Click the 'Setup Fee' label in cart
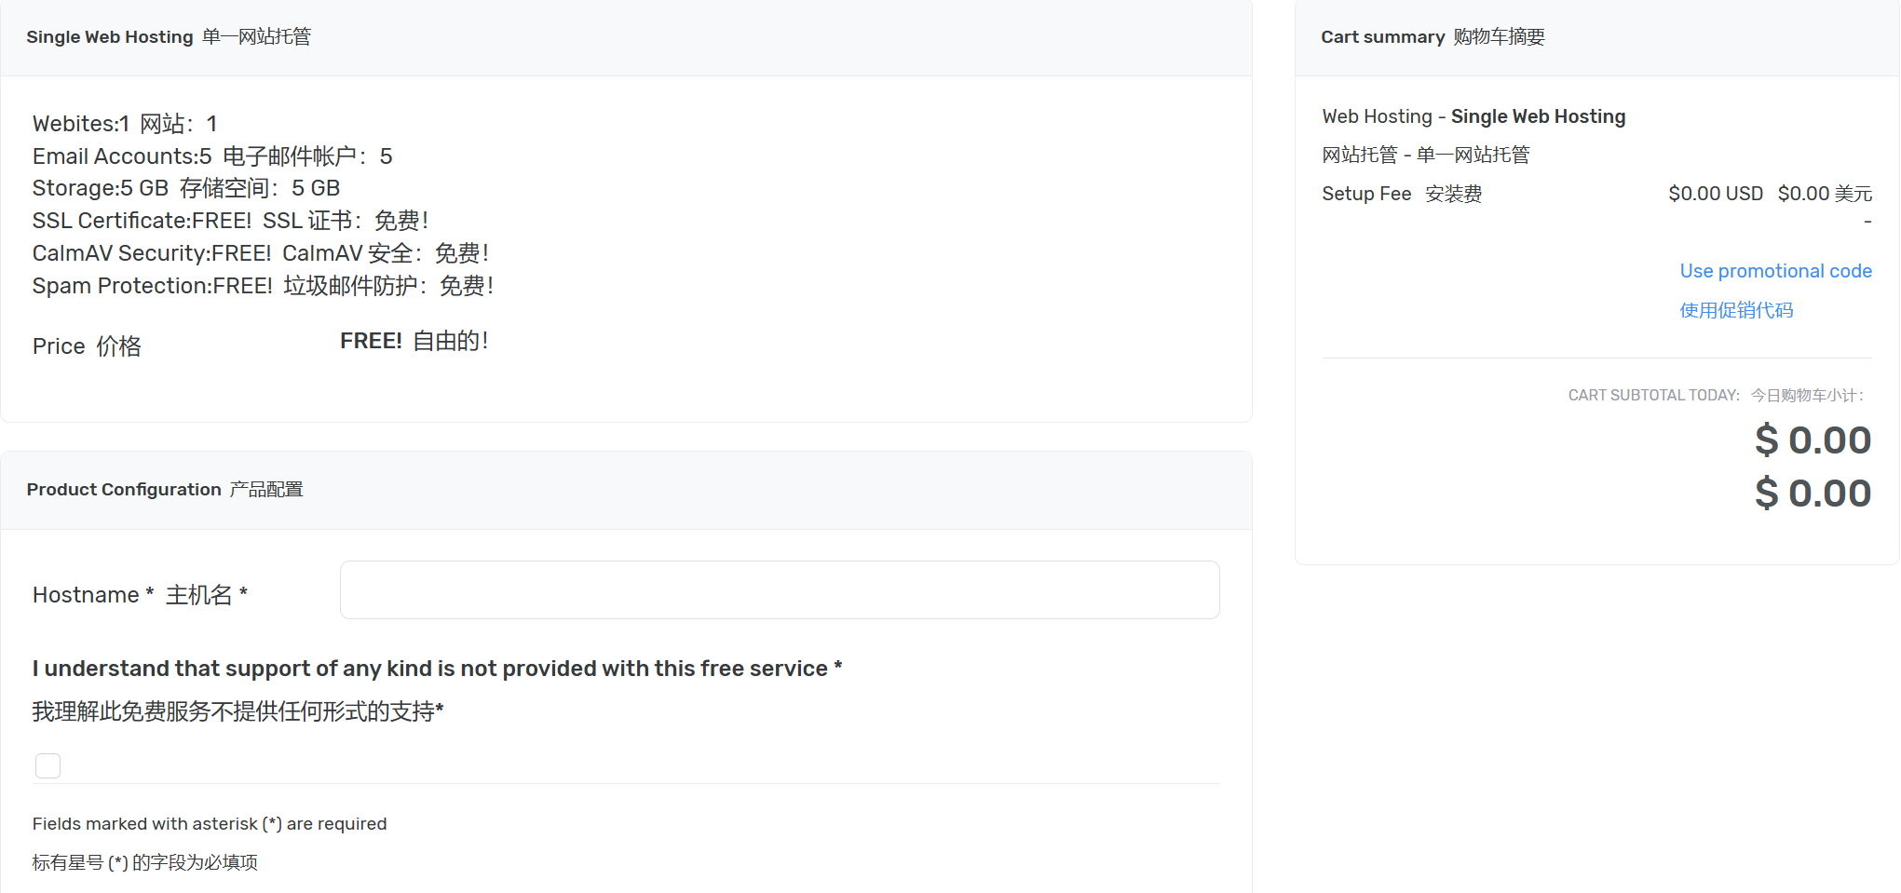 (x=1365, y=194)
